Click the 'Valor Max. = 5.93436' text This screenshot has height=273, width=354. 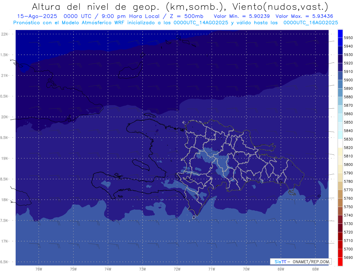click(305, 16)
